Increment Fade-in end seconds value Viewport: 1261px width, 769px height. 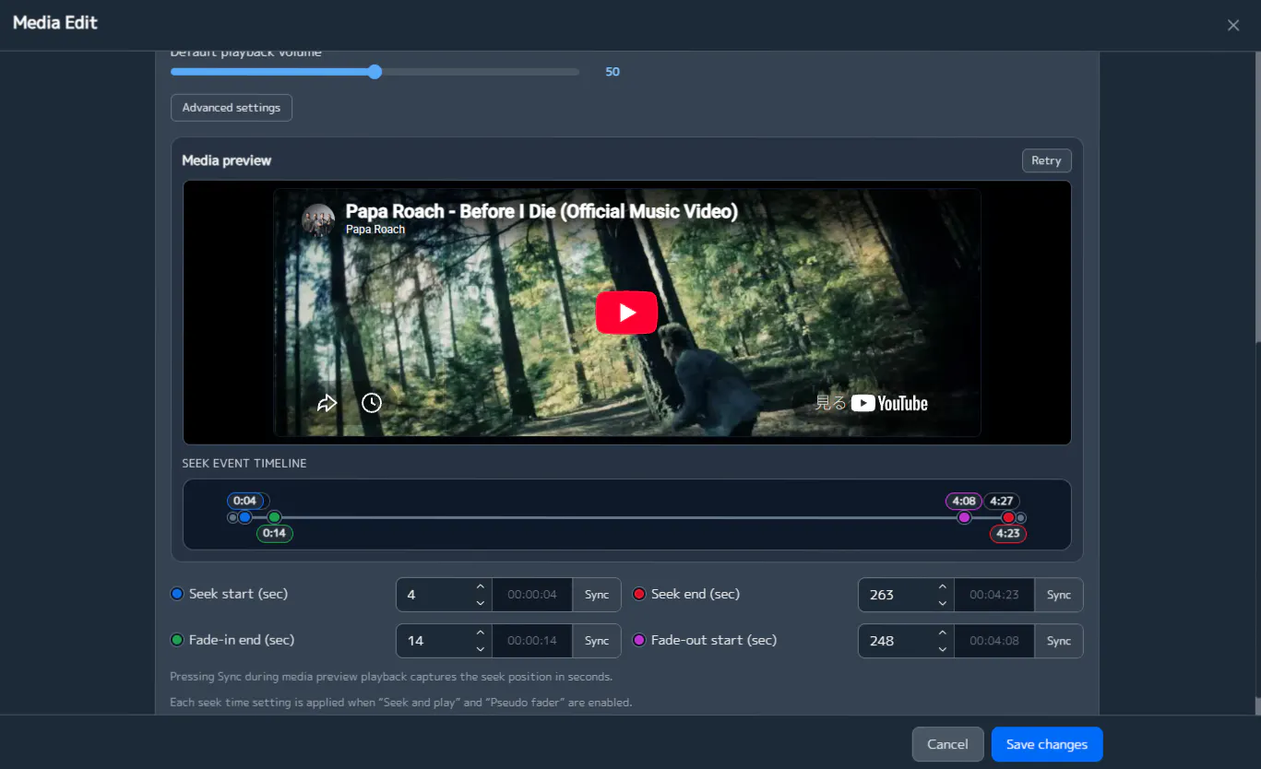click(x=480, y=633)
